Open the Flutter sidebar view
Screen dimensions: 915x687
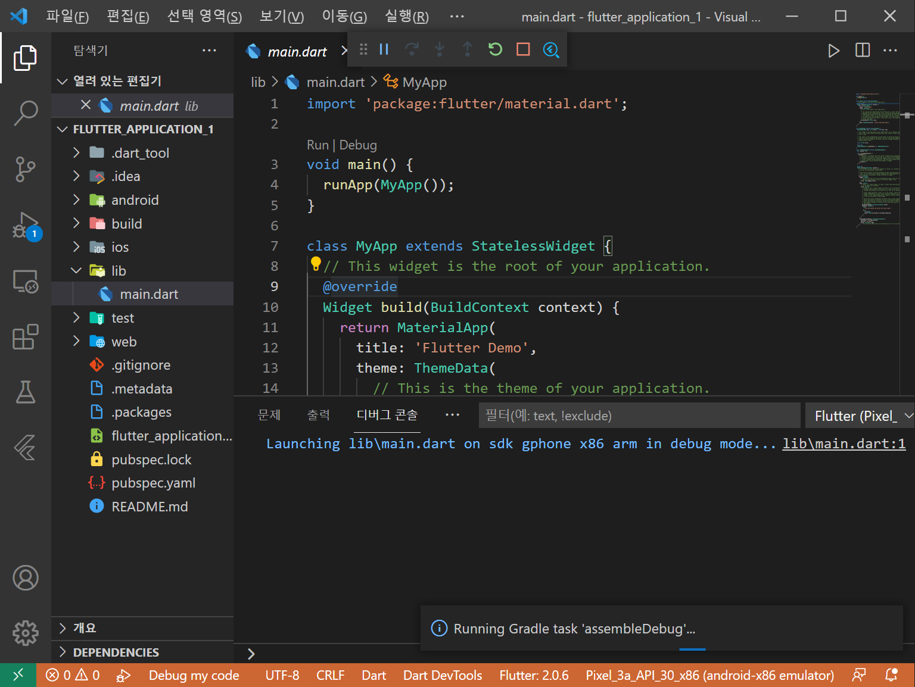coord(25,448)
